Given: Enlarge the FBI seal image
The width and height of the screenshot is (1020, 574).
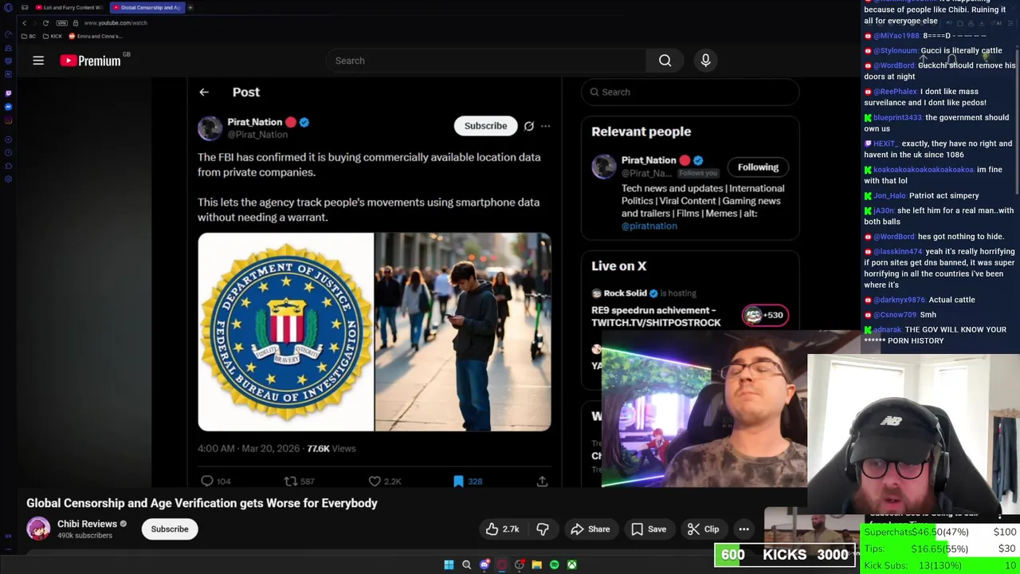Looking at the screenshot, I should 286,332.
